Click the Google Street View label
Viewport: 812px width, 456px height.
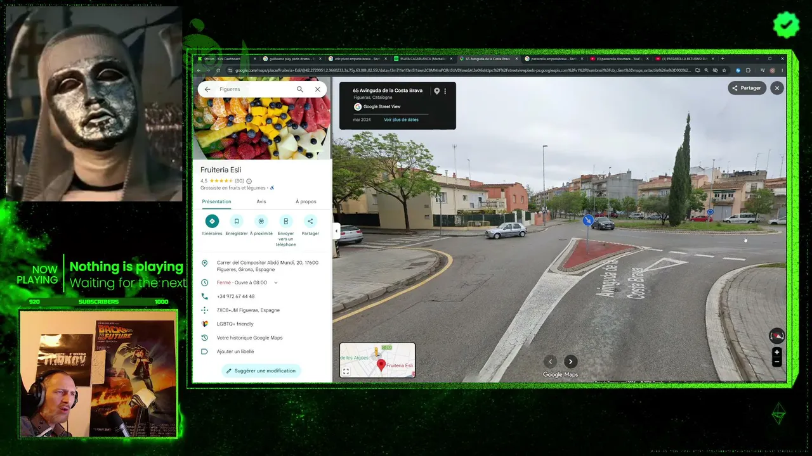(382, 106)
